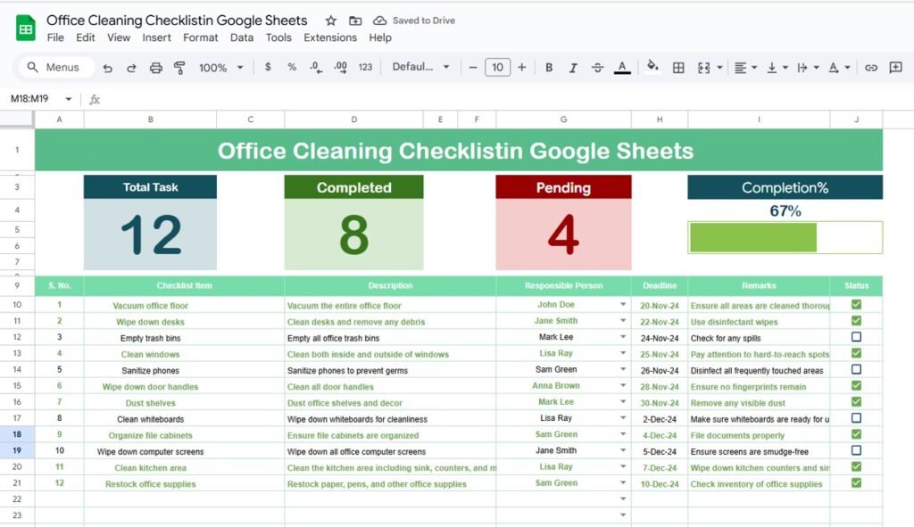Click the Menus search button
The width and height of the screenshot is (914, 527).
click(x=56, y=67)
